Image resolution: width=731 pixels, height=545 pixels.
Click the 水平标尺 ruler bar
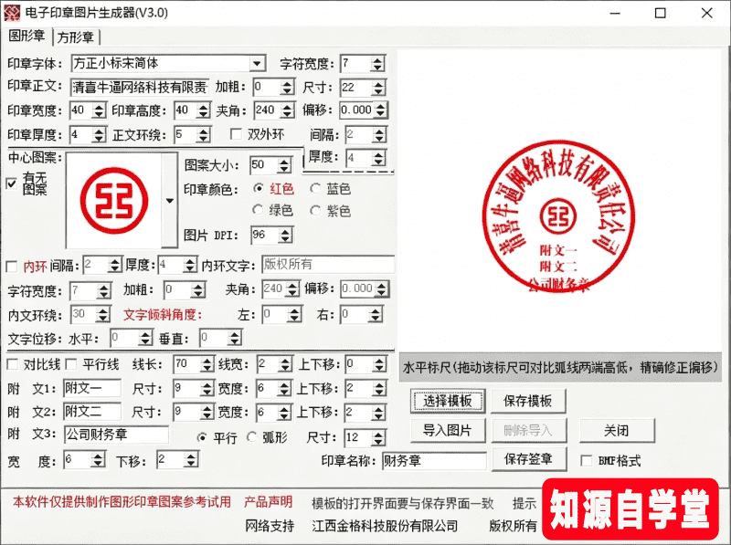[x=560, y=368]
